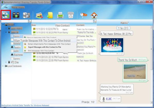Click the chat panel scrollbar down arrow
The image size is (154, 108).
[x=151, y=102]
